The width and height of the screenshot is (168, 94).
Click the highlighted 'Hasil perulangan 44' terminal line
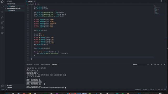pyautogui.click(x=34, y=82)
